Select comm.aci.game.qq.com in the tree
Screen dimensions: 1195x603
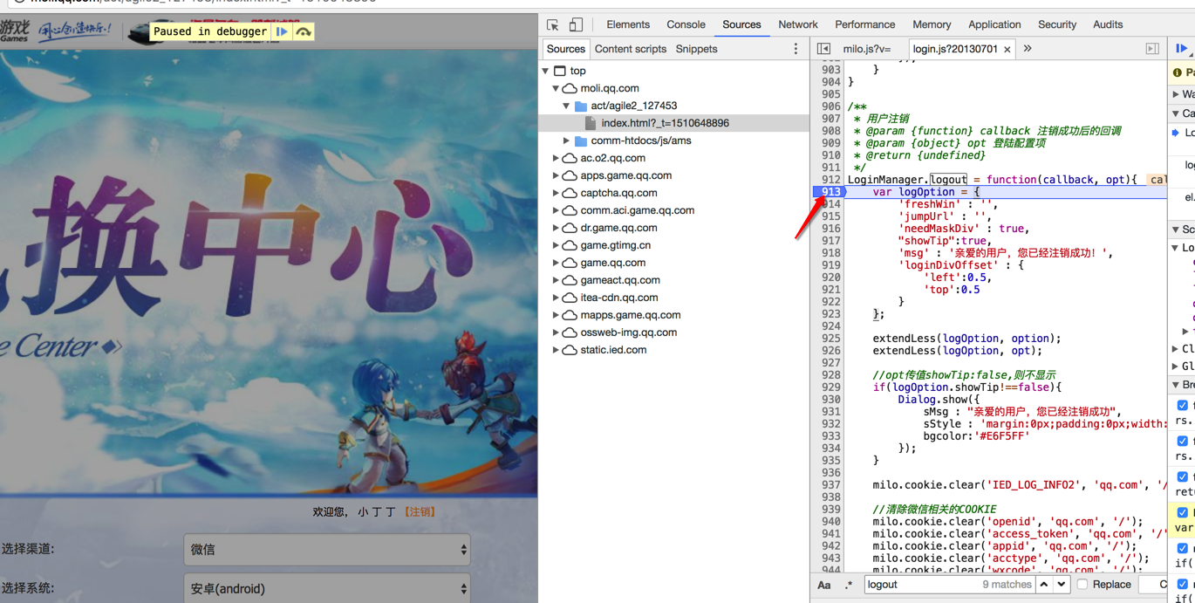tap(638, 210)
